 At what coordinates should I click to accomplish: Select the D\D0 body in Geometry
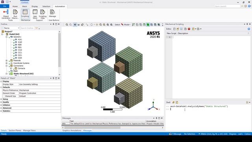click(x=20, y=58)
